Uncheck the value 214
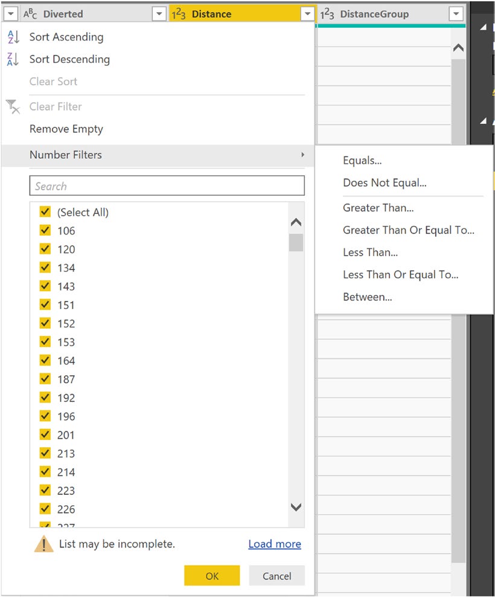495x597 pixels. [45, 472]
